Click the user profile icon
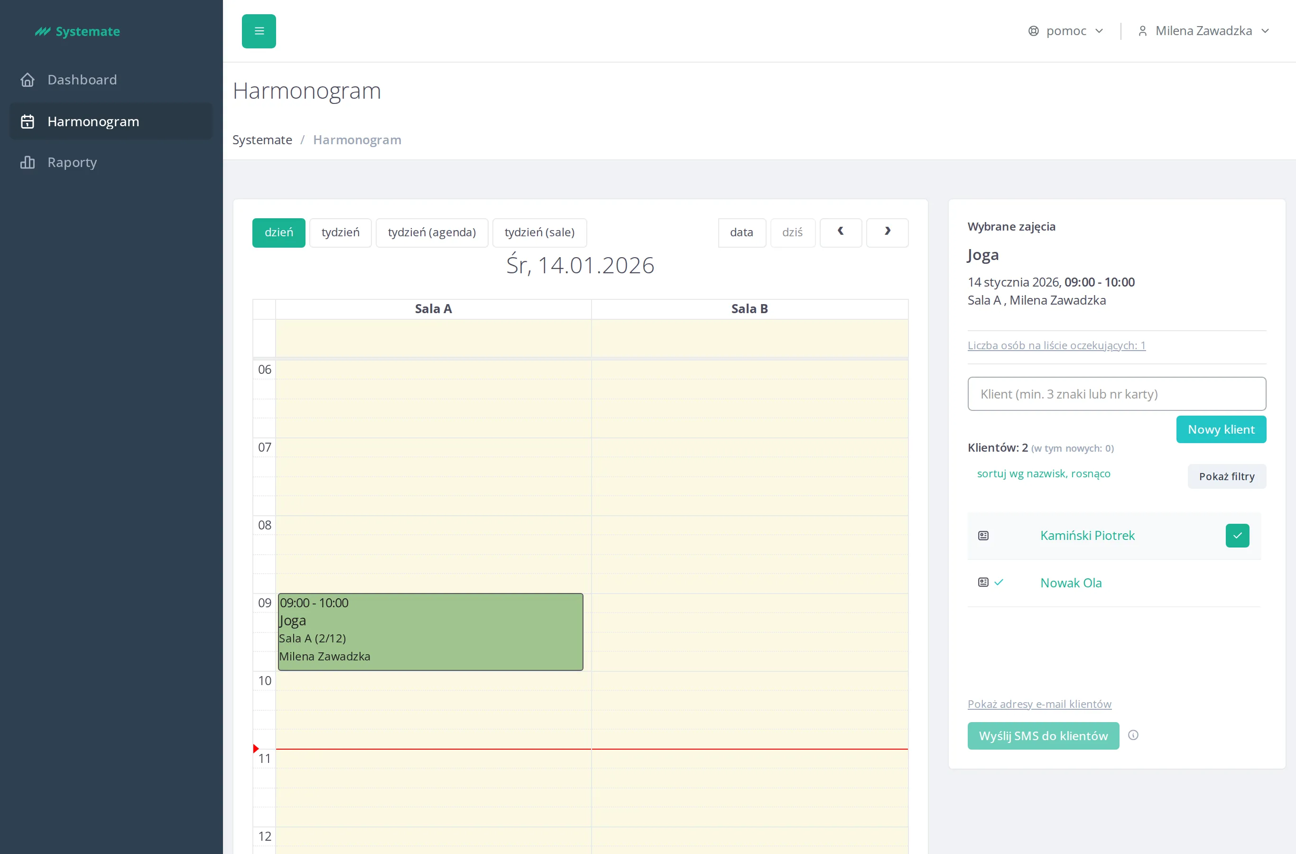 [x=1142, y=31]
